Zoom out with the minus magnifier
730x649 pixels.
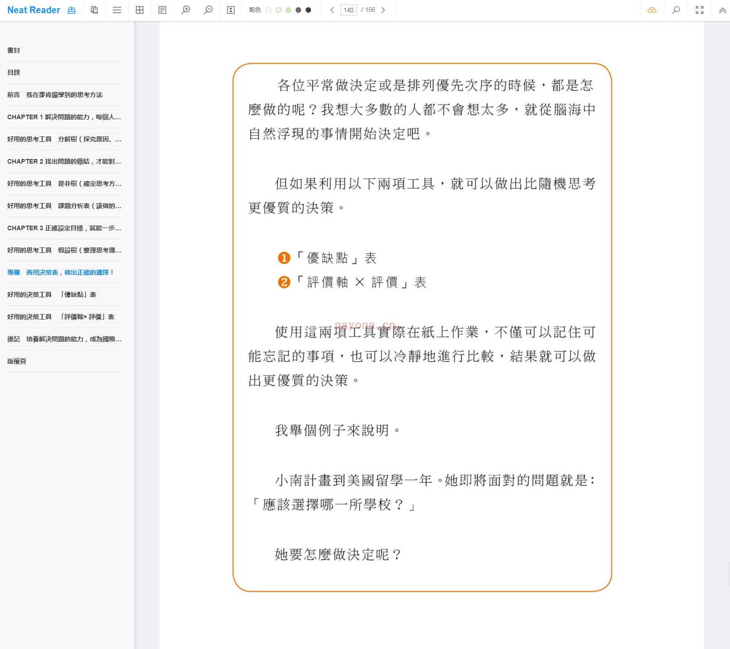(208, 10)
